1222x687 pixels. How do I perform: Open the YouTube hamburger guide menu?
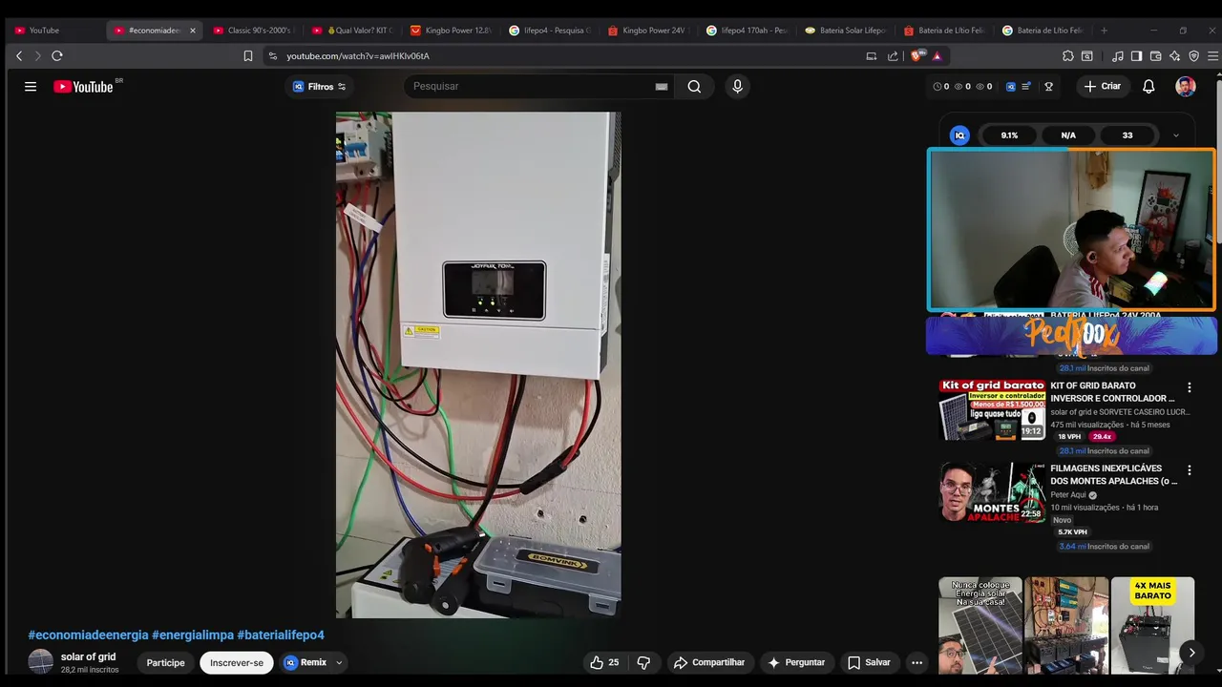31,86
